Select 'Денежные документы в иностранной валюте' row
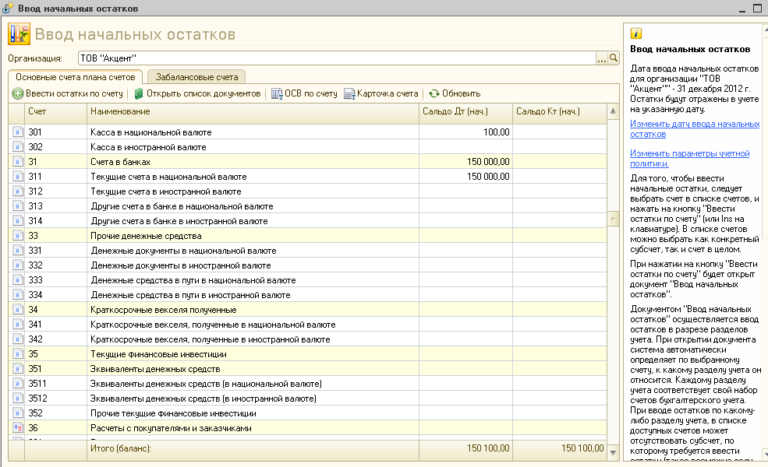Viewport: 768px width, 467px height. tap(308, 265)
